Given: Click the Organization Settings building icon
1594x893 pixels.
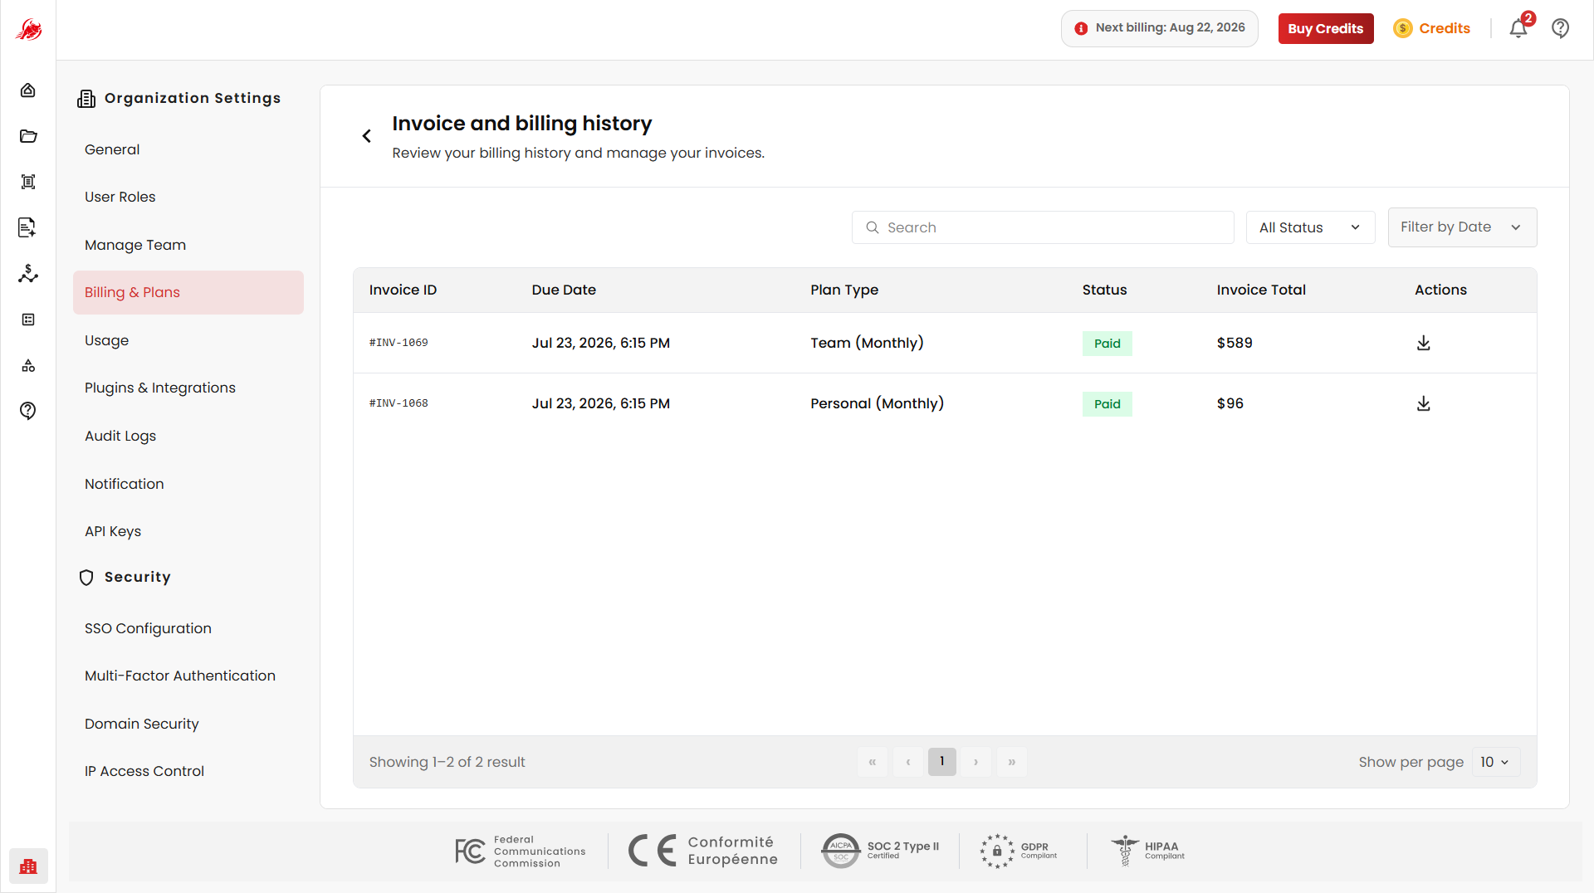Looking at the screenshot, I should [86, 99].
